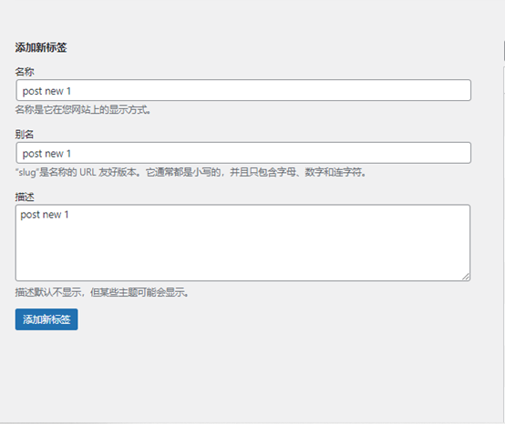Place cursor in 'post new 1' description text
The width and height of the screenshot is (505, 424).
pos(45,215)
